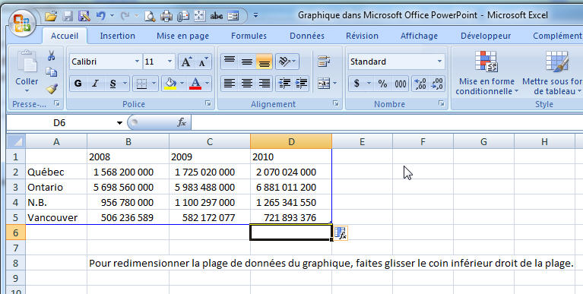Increase indent in Alignement group

301,84
